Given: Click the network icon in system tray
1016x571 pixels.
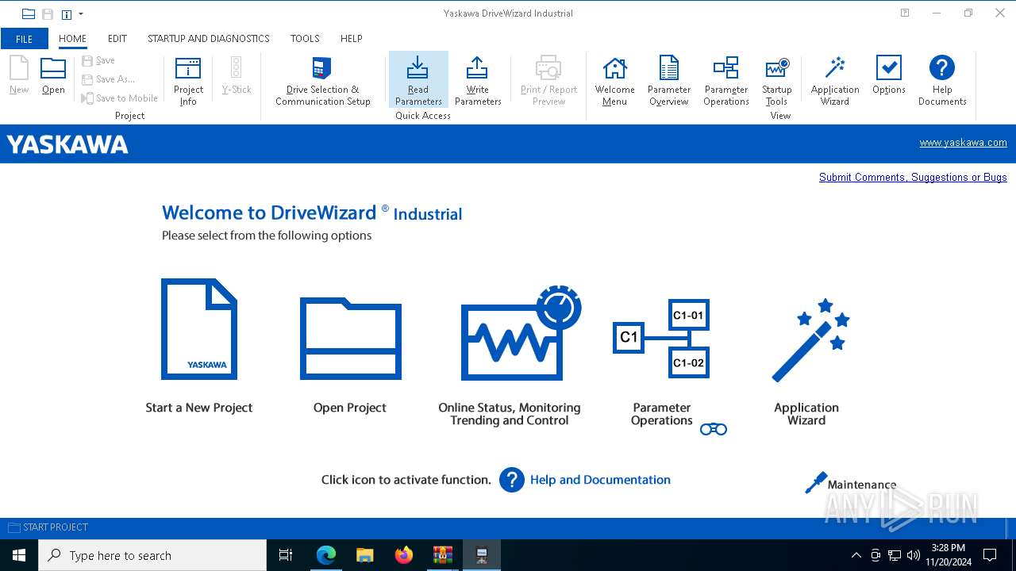Looking at the screenshot, I should pyautogui.click(x=895, y=555).
